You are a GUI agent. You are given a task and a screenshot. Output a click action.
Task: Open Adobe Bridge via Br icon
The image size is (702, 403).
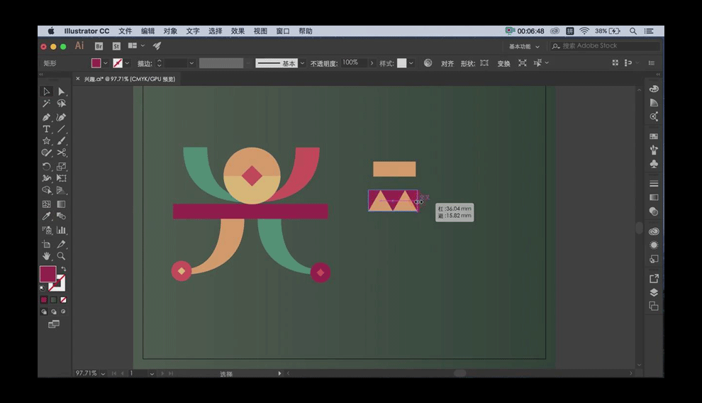(99, 46)
